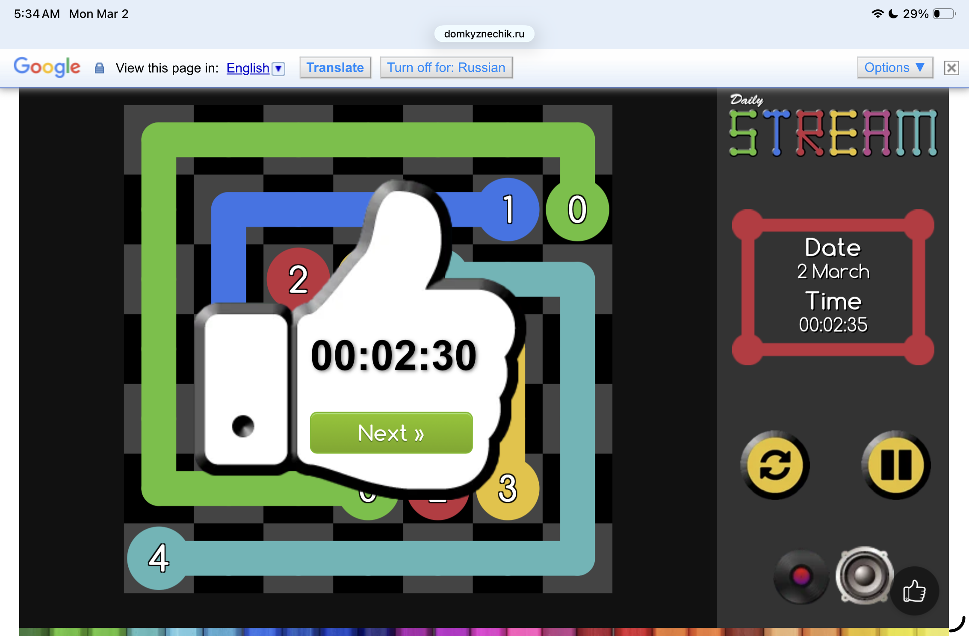Click the thumbs-up like icon

(x=914, y=591)
